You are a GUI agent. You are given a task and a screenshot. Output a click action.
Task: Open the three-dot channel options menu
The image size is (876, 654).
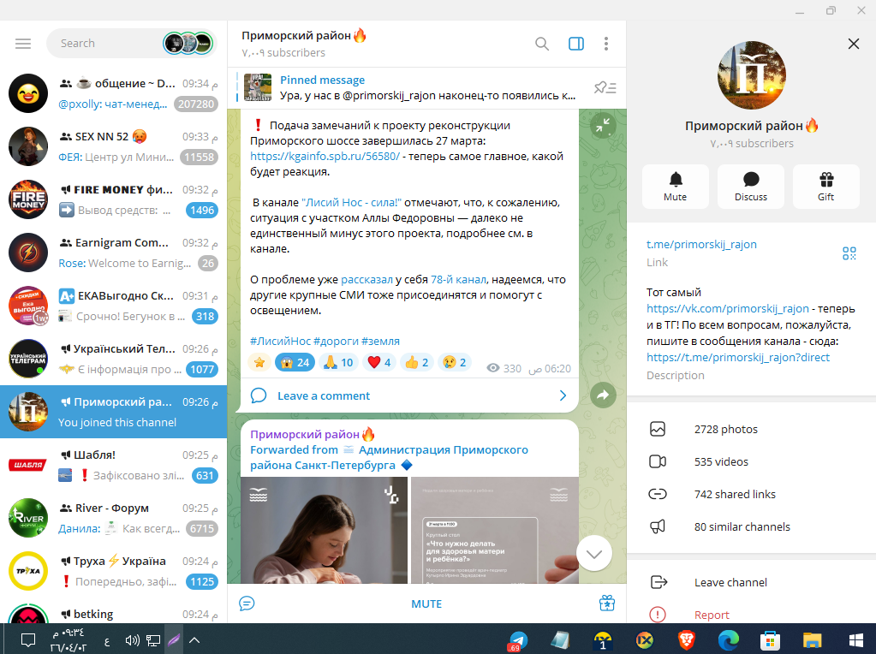click(606, 44)
